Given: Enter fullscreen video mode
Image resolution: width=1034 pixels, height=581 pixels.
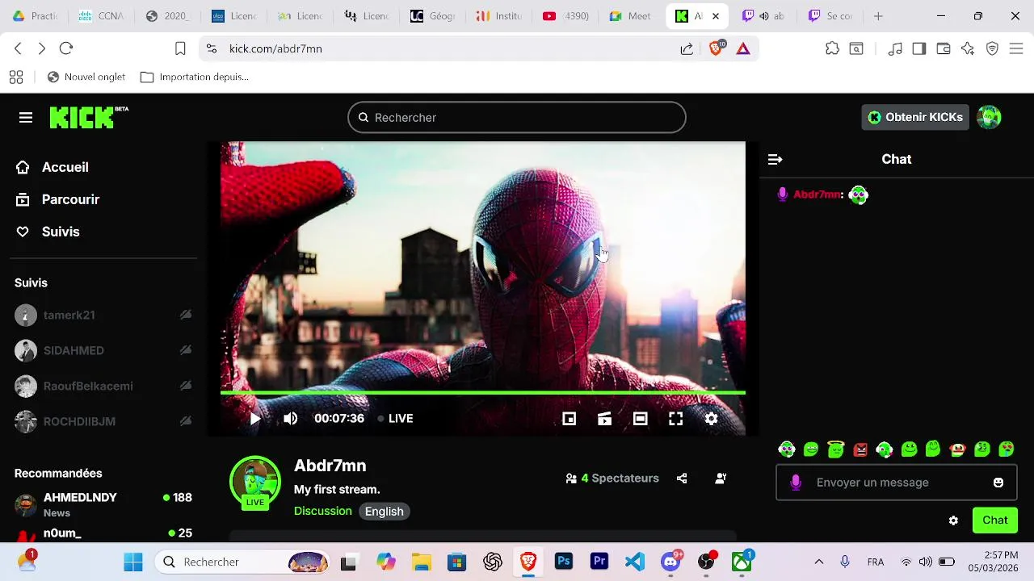Looking at the screenshot, I should coord(676,418).
